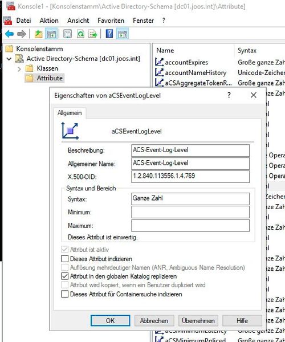Enable 'Dieses Attribut für Containersuche indizieren'
This screenshot has width=285, height=342.
click(65, 294)
